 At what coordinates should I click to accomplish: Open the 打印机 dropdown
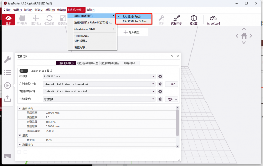point(153,77)
